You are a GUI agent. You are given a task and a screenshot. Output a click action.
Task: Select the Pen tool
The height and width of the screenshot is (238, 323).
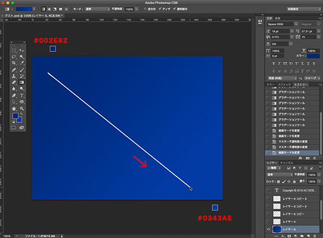pos(14,96)
